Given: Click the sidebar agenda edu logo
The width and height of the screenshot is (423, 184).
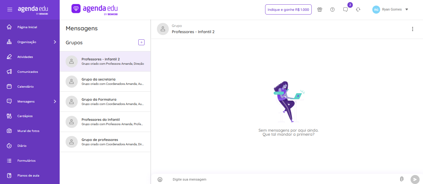Looking at the screenshot, I should (33, 9).
